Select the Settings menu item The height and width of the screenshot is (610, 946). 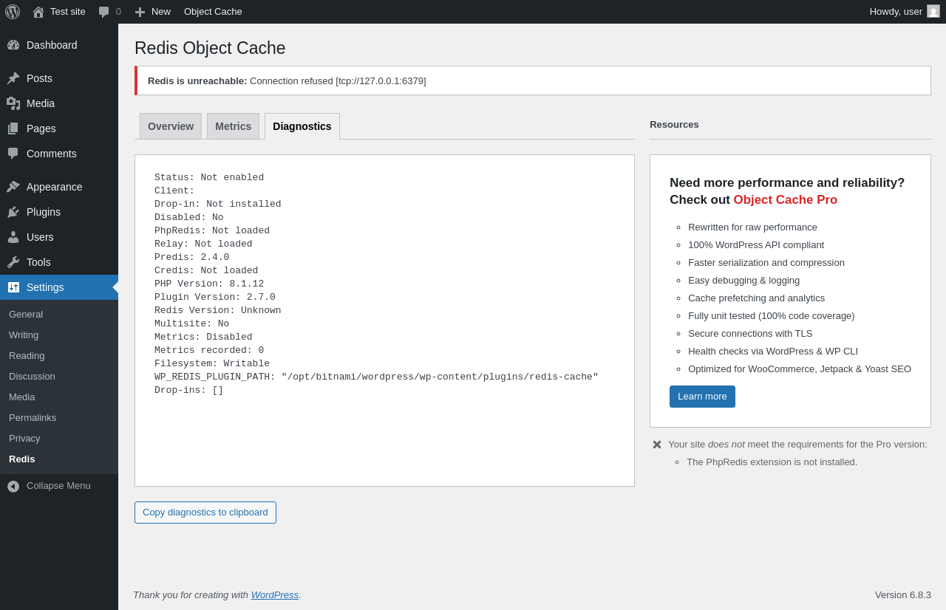59,287
